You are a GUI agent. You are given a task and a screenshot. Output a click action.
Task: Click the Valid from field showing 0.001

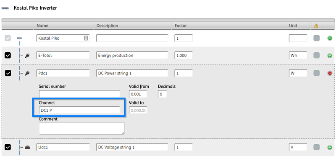tap(138, 94)
